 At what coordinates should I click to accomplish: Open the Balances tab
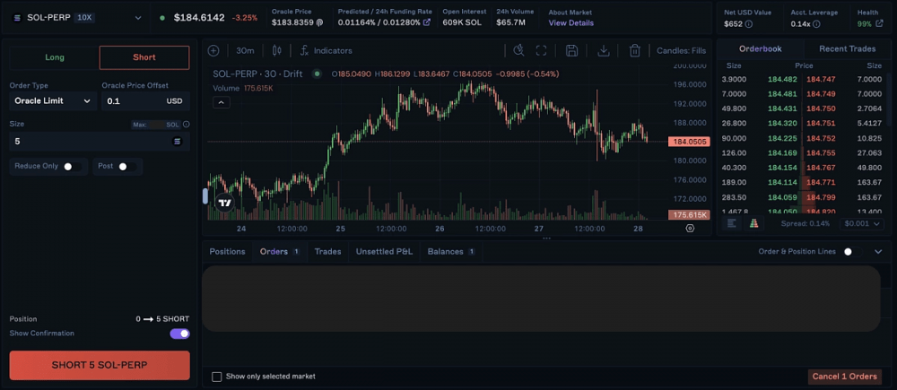coord(451,252)
